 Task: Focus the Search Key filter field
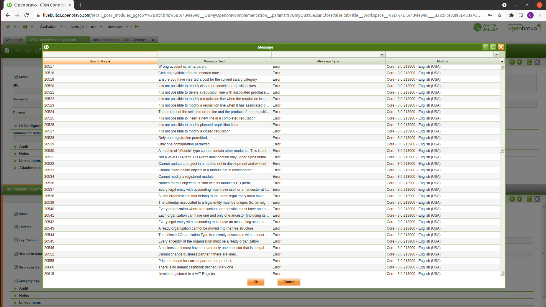point(100,54)
